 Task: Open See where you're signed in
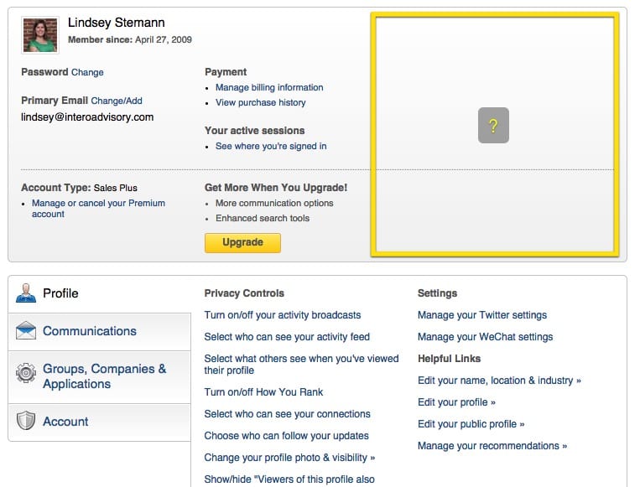click(x=271, y=146)
